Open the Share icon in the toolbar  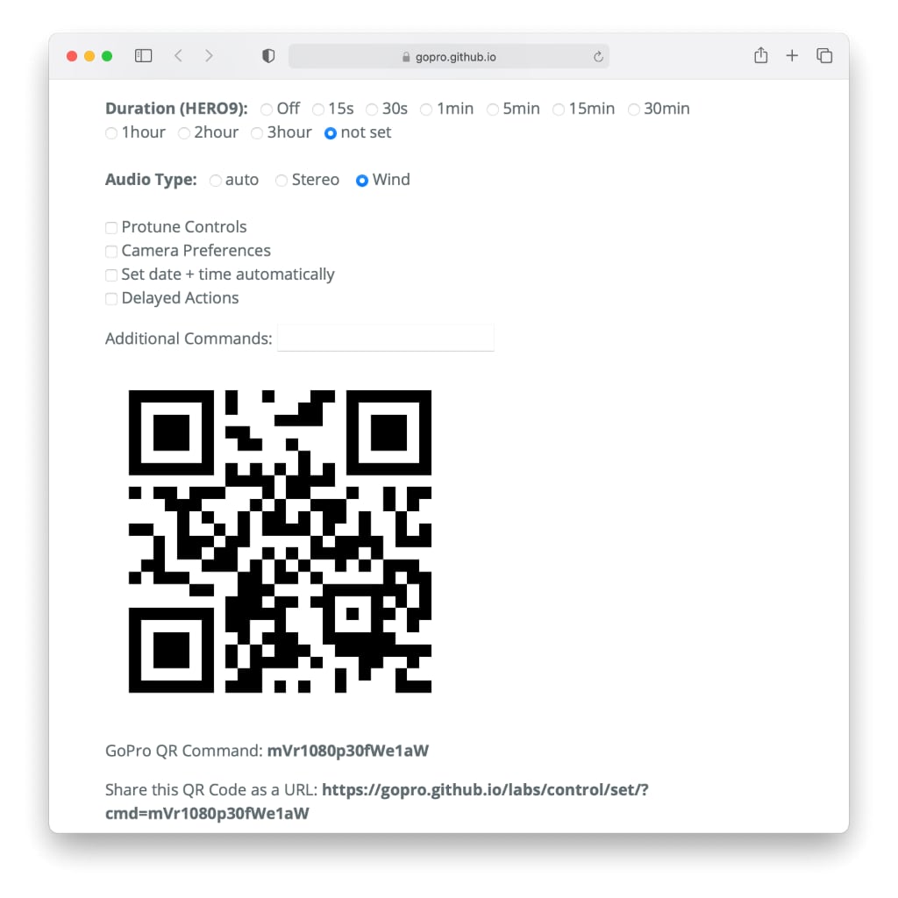click(x=760, y=55)
